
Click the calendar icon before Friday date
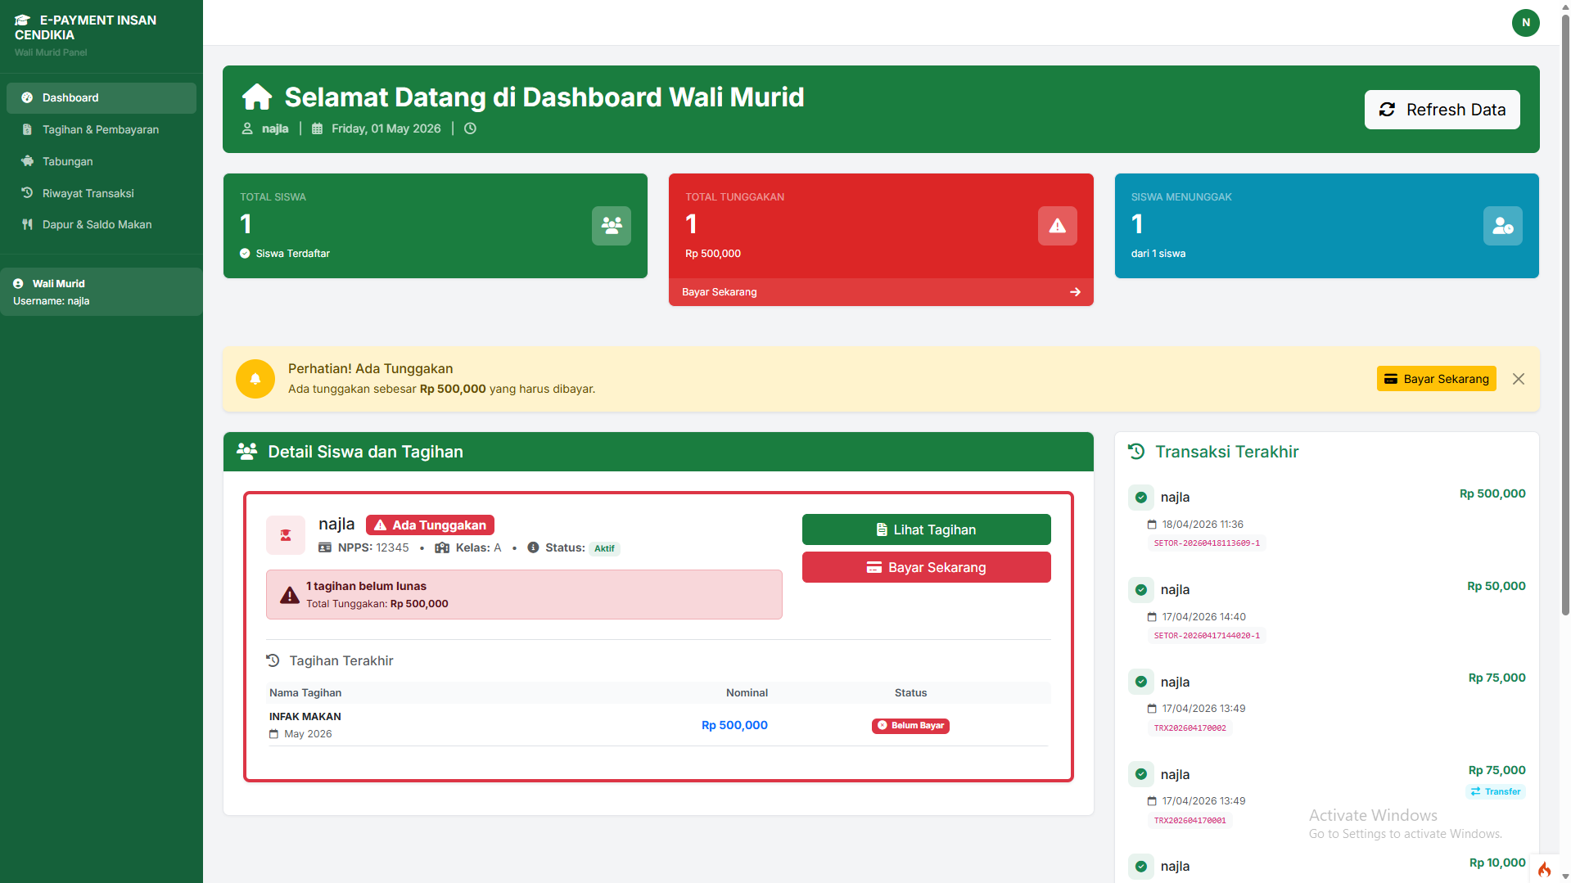[317, 128]
